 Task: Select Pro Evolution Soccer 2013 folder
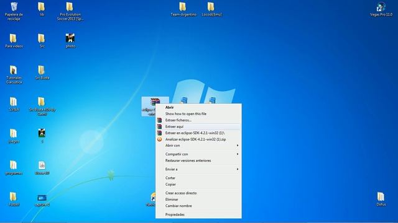70,11
